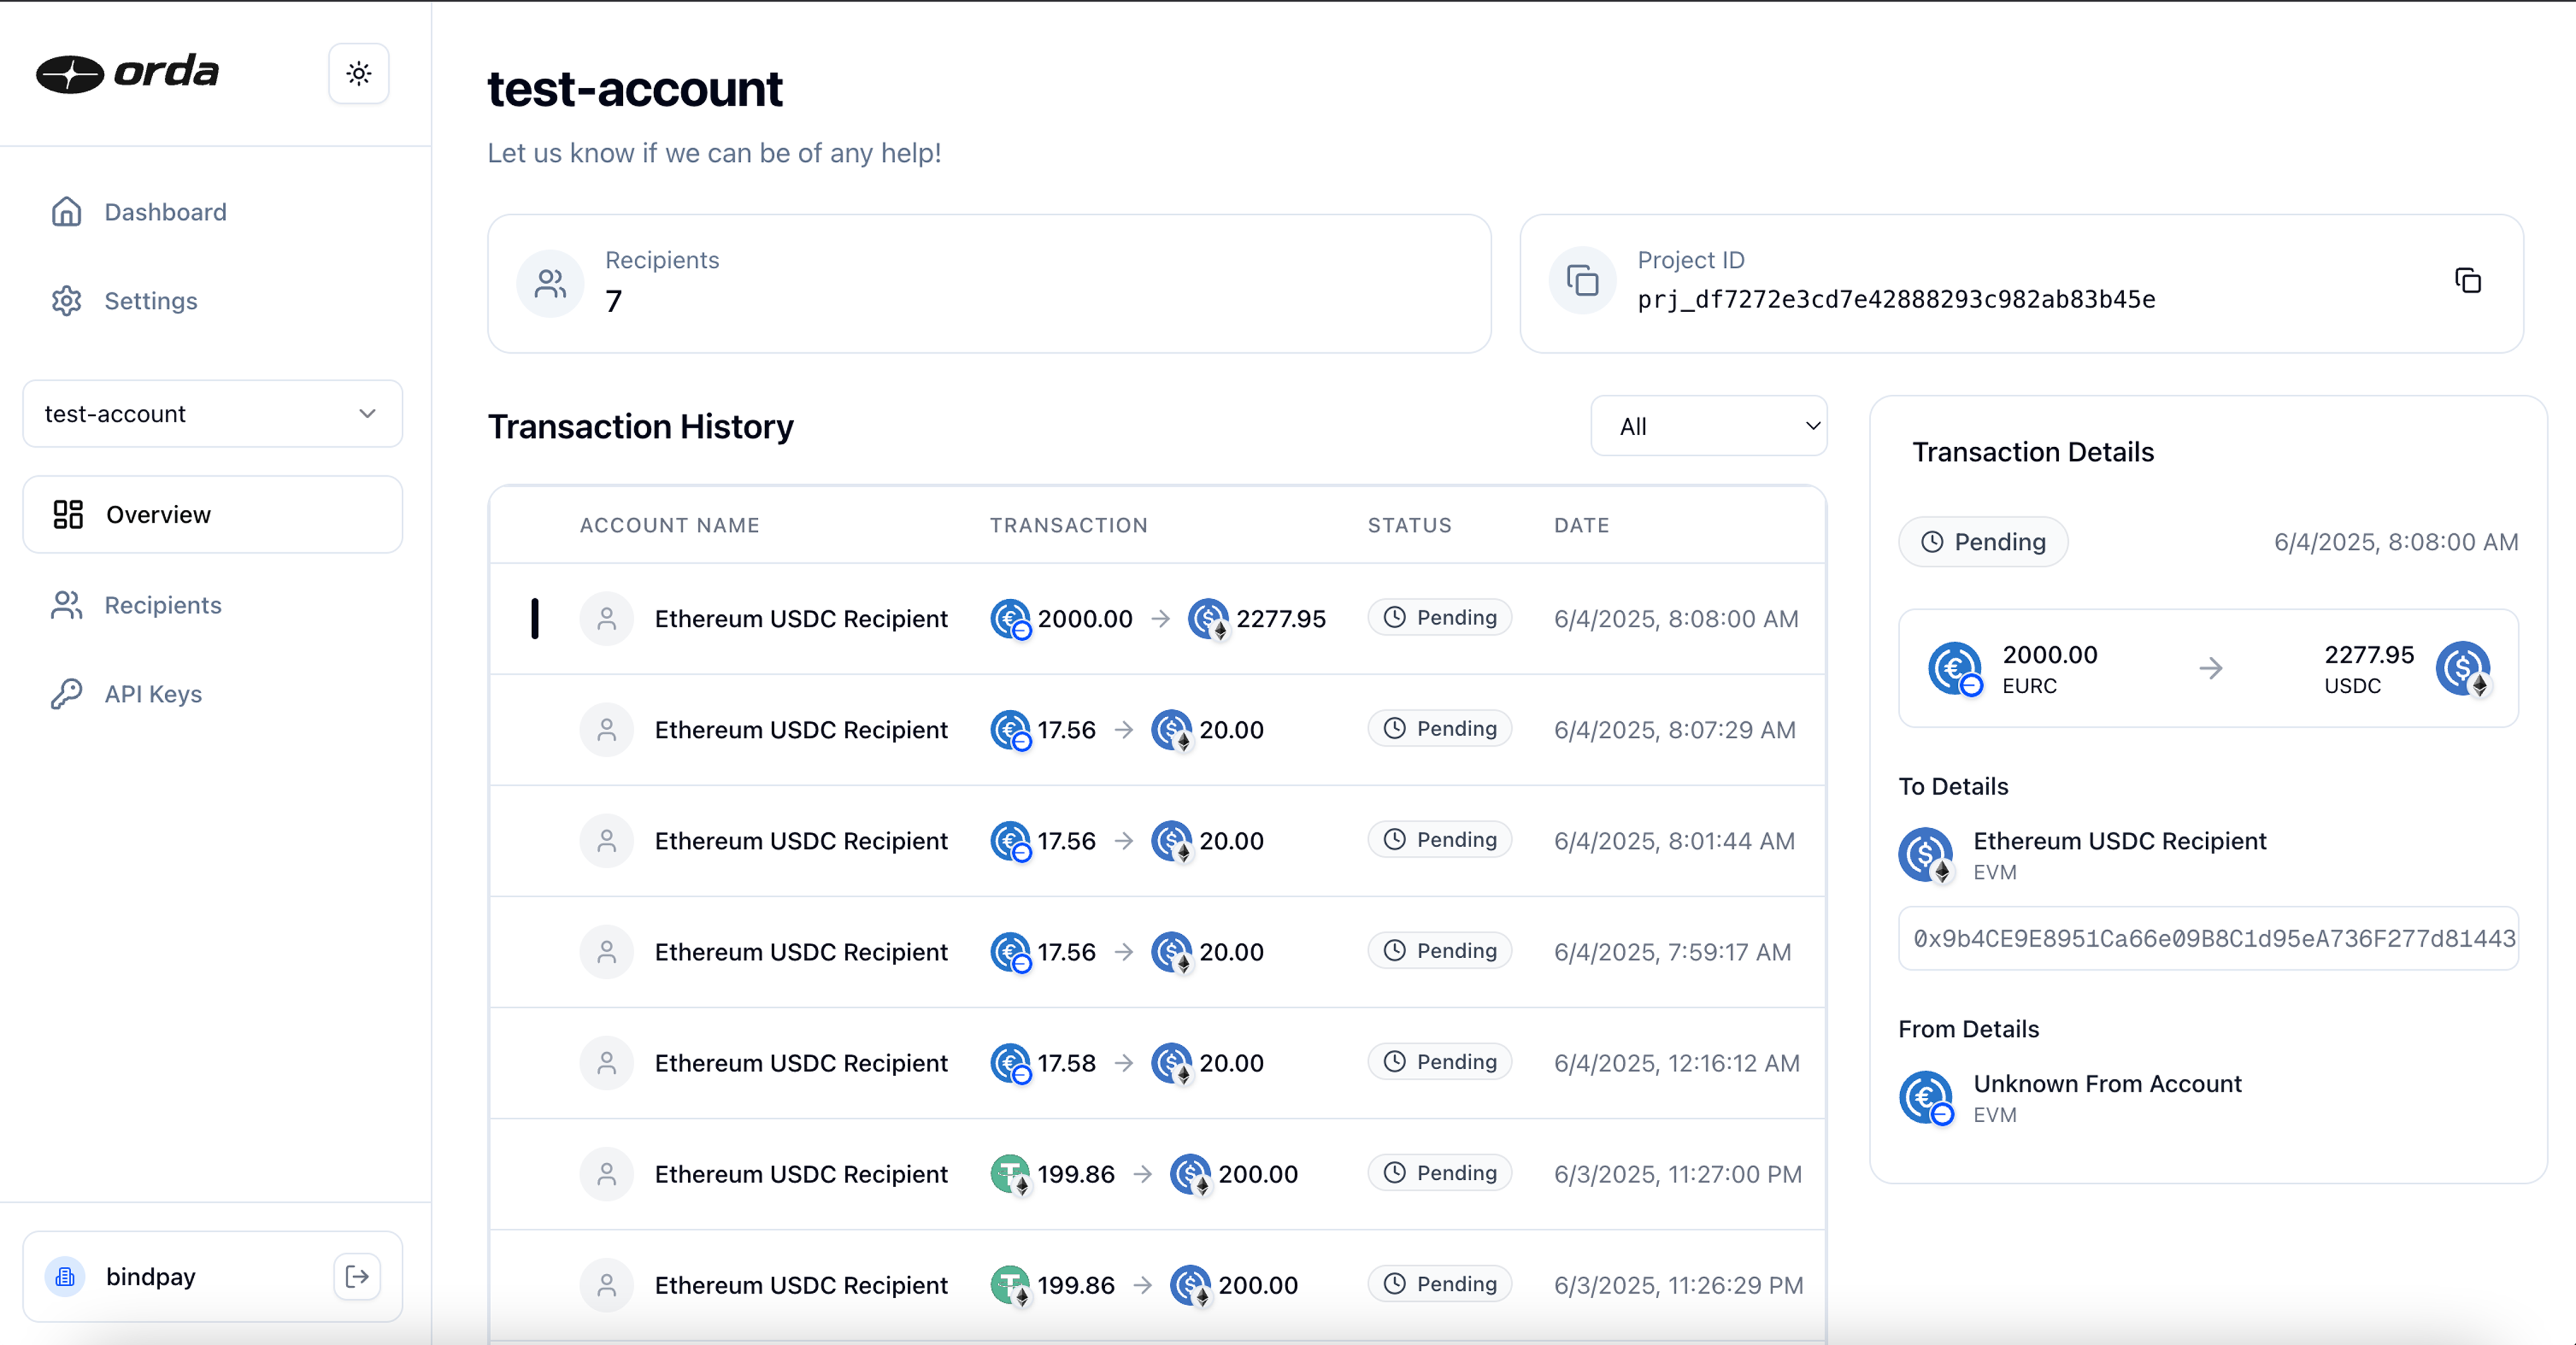Click the avatar in the 12:16:12 AM row

click(x=606, y=1063)
